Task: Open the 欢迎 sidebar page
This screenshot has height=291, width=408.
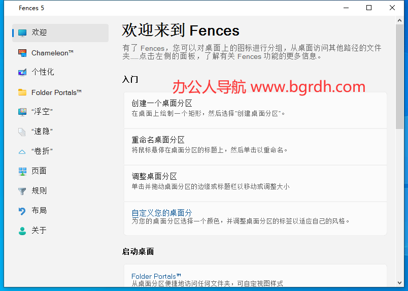Action: coord(60,33)
